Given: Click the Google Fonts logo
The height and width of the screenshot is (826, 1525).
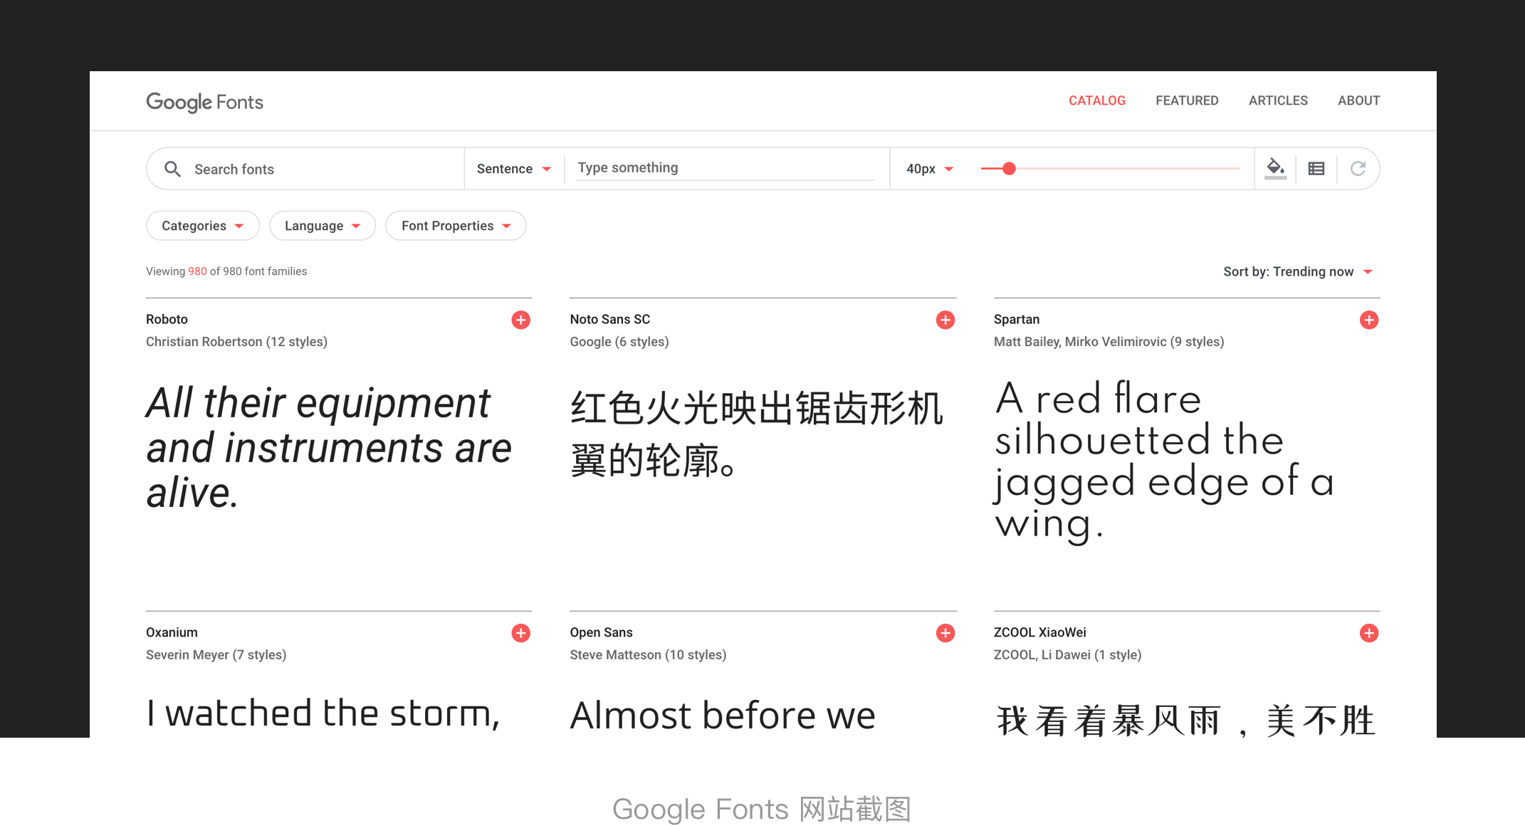Looking at the screenshot, I should tap(204, 102).
